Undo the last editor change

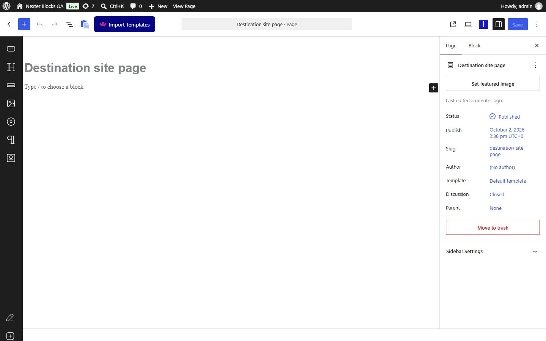[39, 24]
